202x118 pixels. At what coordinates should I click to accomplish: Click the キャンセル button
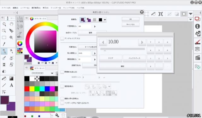point(130,25)
